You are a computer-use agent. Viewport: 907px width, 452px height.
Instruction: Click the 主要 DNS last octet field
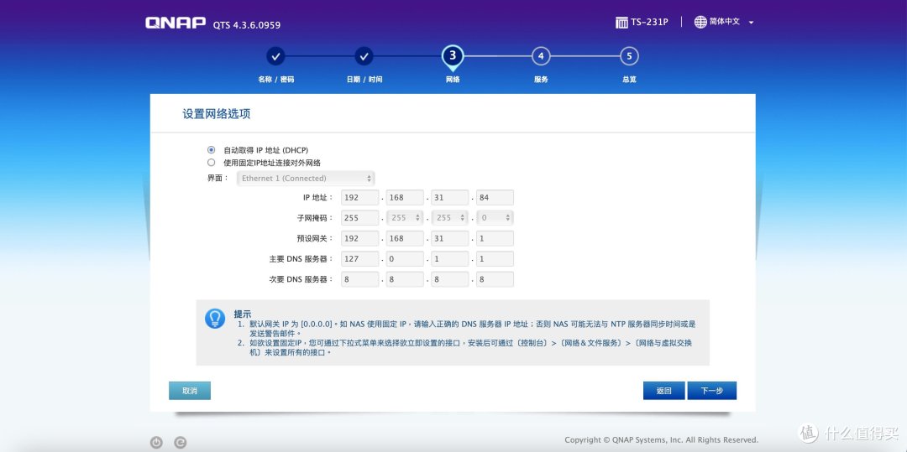(495, 259)
